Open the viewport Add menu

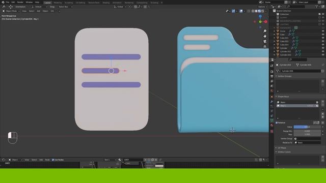click(39, 11)
